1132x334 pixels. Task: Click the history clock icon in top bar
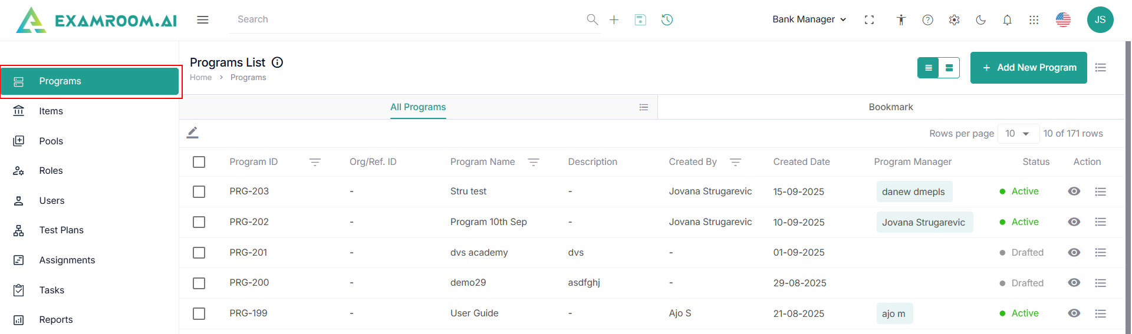click(x=667, y=20)
